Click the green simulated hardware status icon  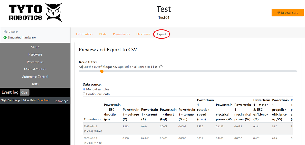coord(5,37)
